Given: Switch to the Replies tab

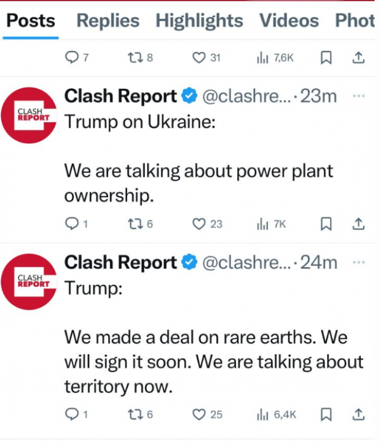Looking at the screenshot, I should 108,21.
